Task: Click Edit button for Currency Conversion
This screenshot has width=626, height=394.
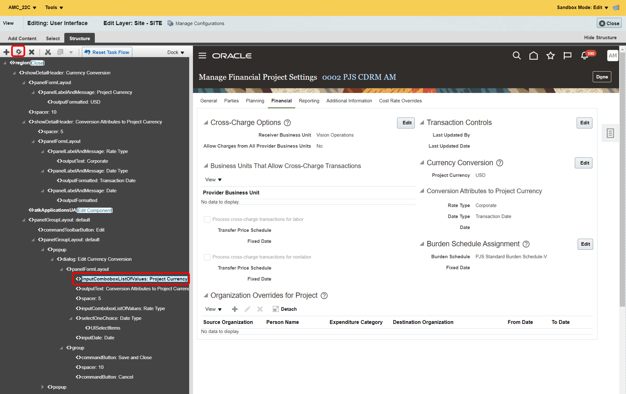Action: 584,163
